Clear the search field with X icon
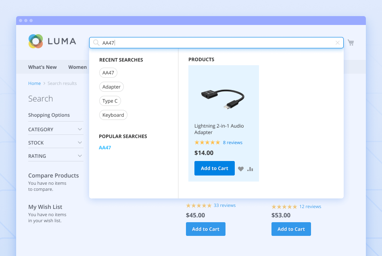The height and width of the screenshot is (256, 382). tap(338, 43)
